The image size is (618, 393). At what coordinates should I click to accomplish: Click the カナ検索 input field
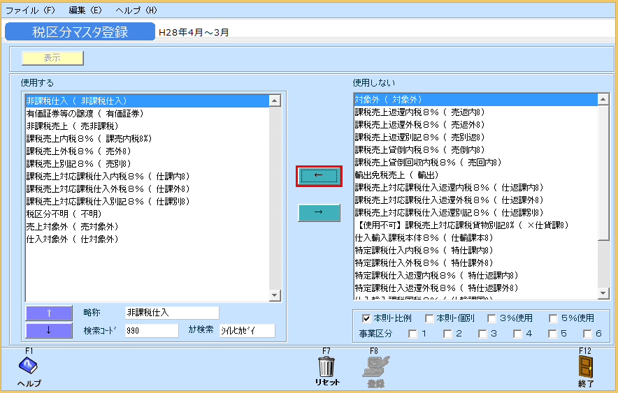(x=247, y=330)
